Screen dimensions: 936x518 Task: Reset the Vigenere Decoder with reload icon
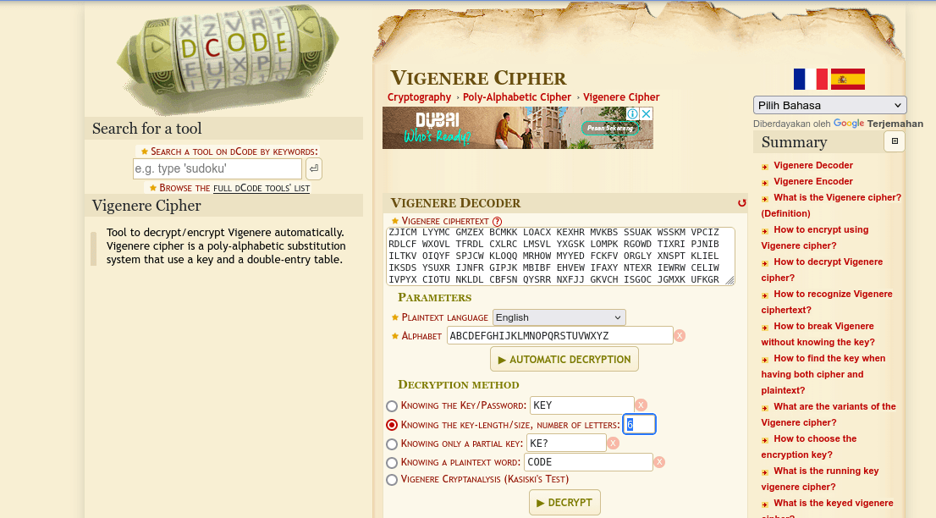click(x=742, y=203)
